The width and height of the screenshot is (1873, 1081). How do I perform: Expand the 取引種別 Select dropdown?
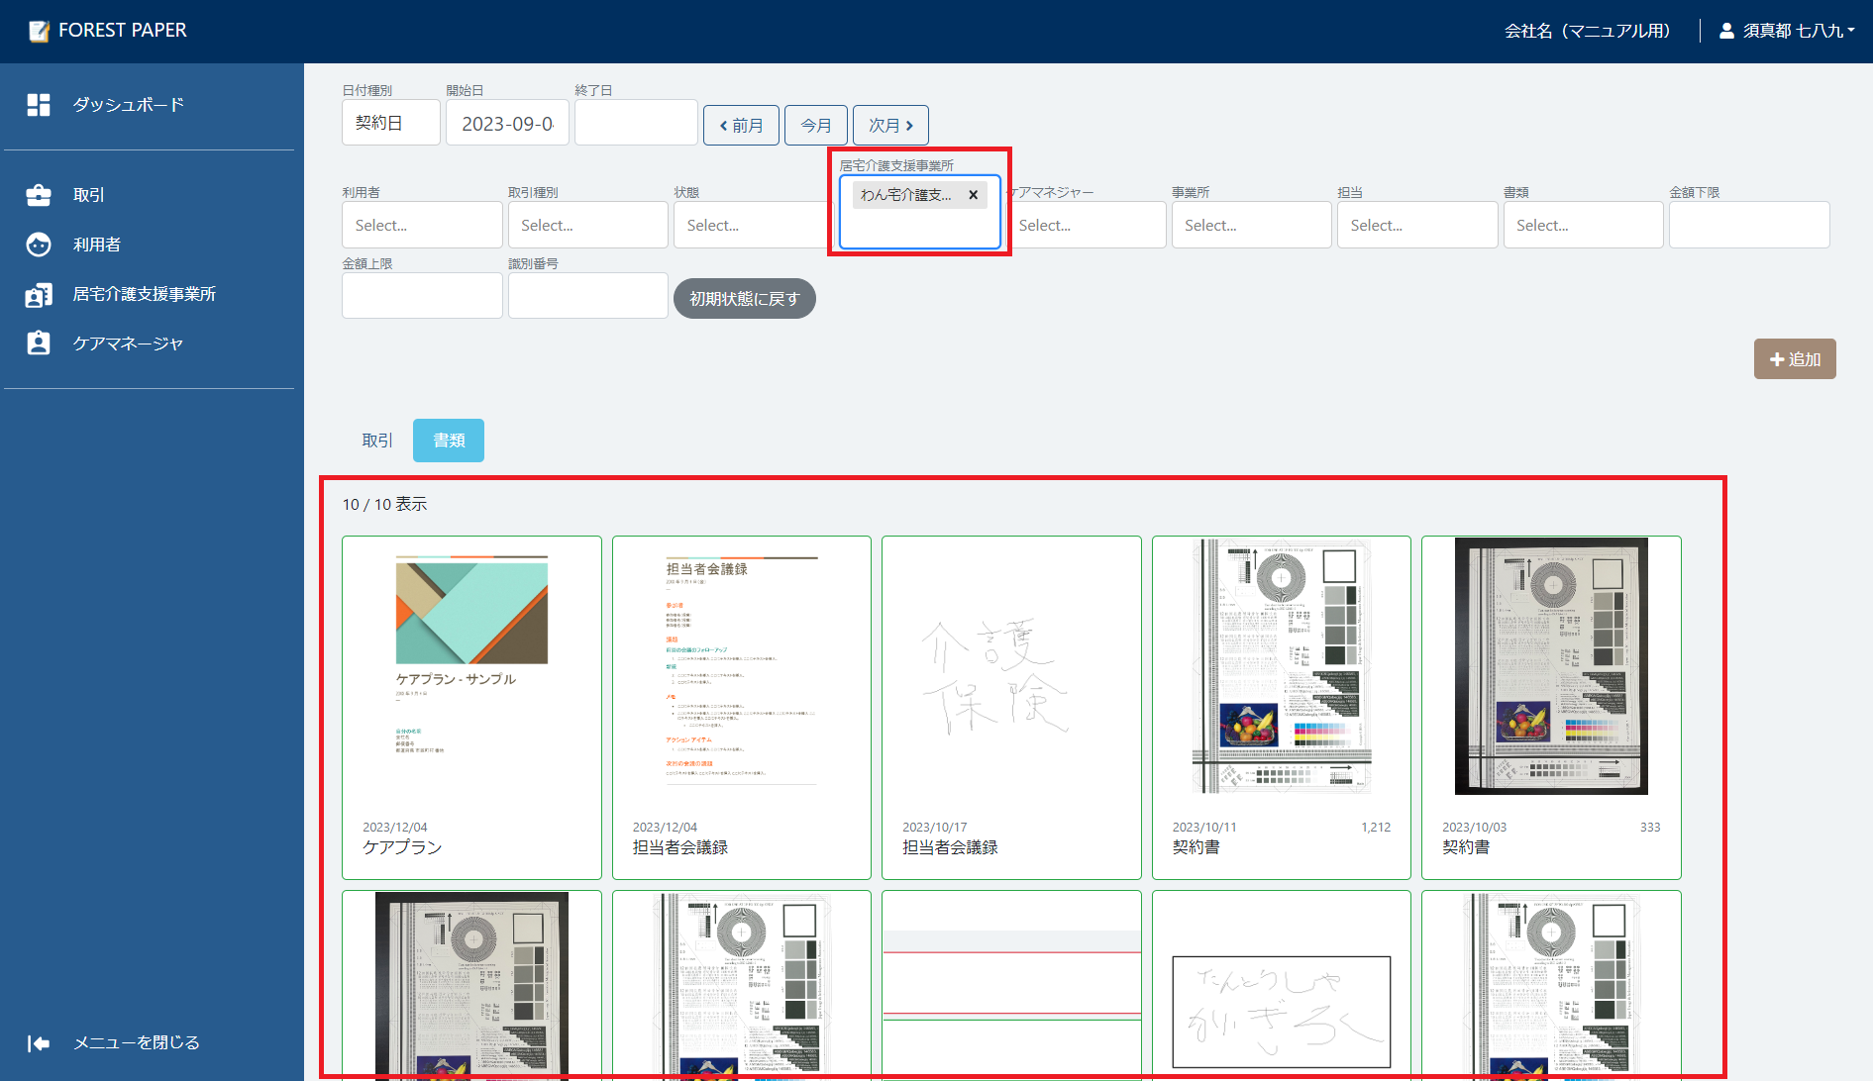tap(587, 226)
